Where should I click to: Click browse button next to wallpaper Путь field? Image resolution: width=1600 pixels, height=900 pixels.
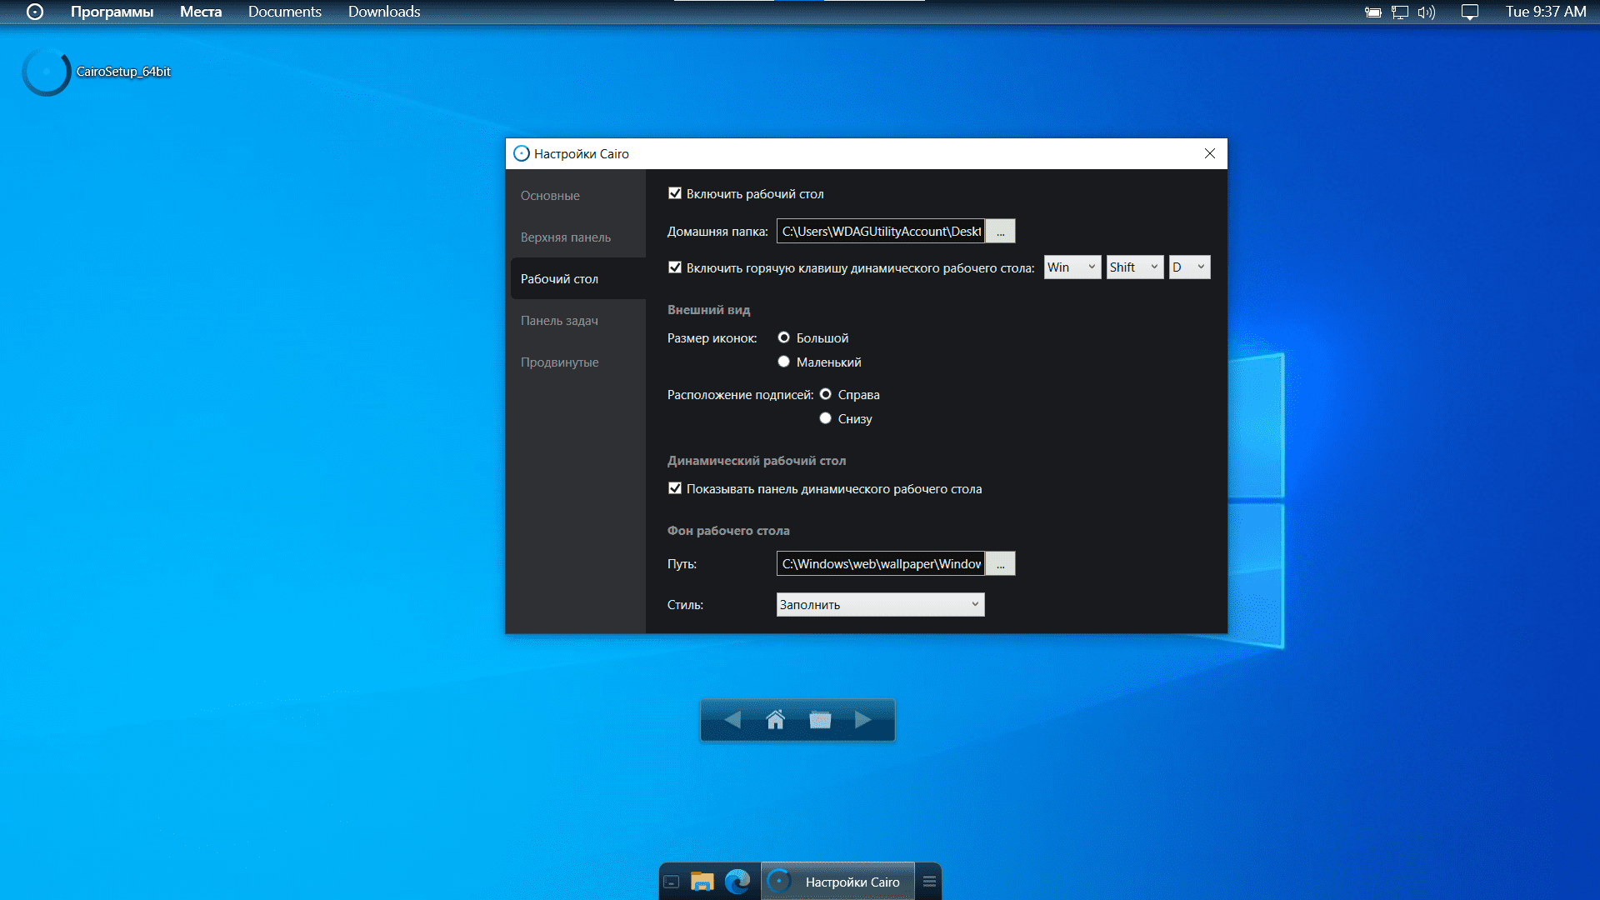tap(1000, 564)
